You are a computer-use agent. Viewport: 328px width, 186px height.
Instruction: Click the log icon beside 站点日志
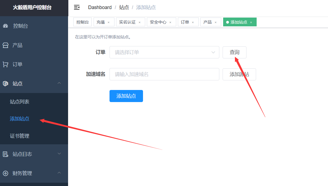click(x=5, y=154)
